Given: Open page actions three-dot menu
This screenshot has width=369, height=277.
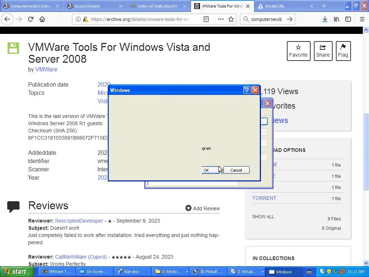Looking at the screenshot, I should [221, 19].
